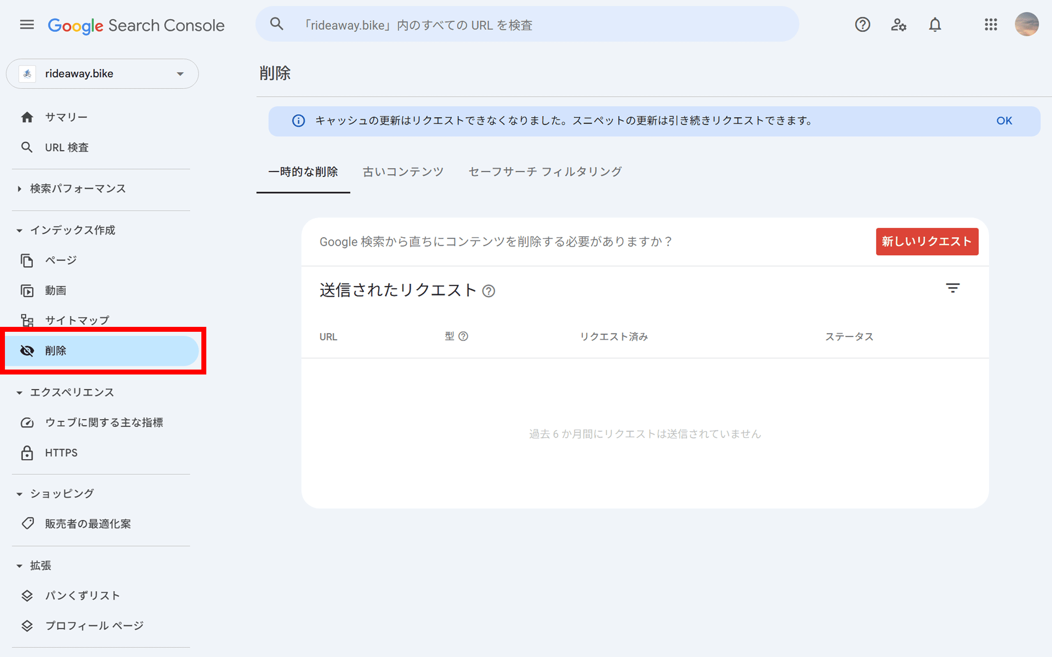The height and width of the screenshot is (657, 1052).
Task: Click the リクエスト済み column header
Action: click(614, 337)
